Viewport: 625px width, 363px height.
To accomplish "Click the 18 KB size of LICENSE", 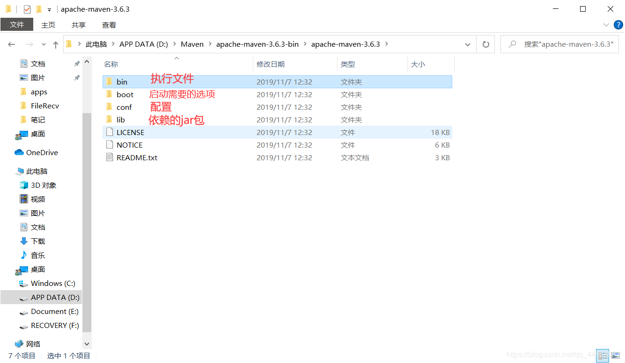I will 440,132.
